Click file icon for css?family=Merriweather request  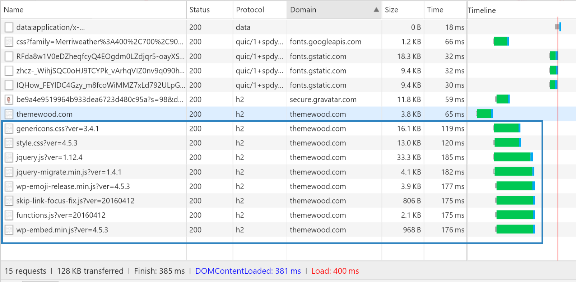point(9,42)
